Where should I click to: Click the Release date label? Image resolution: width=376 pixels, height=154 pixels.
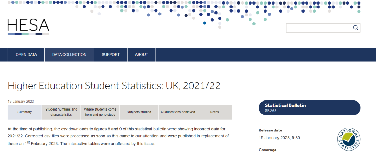pos(270,130)
